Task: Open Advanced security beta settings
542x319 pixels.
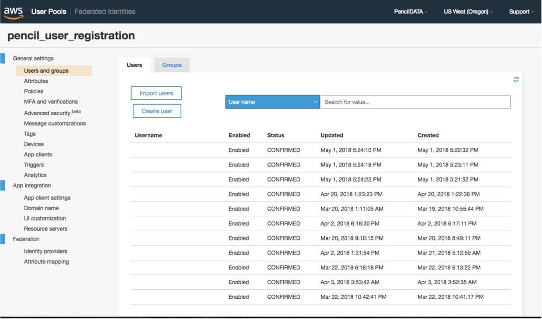Action: 52,113
